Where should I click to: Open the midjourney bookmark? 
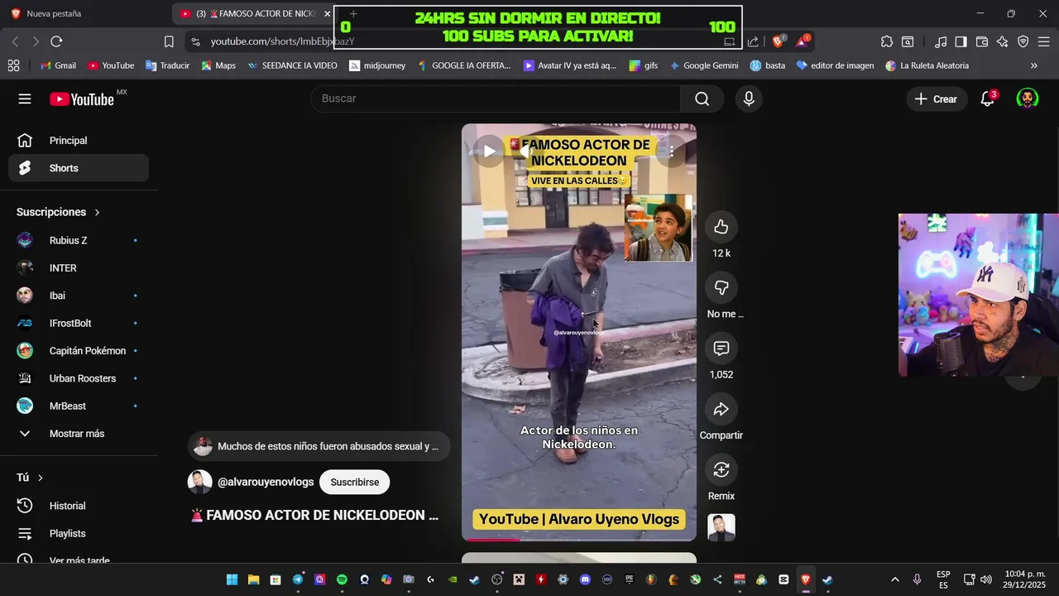pos(377,65)
